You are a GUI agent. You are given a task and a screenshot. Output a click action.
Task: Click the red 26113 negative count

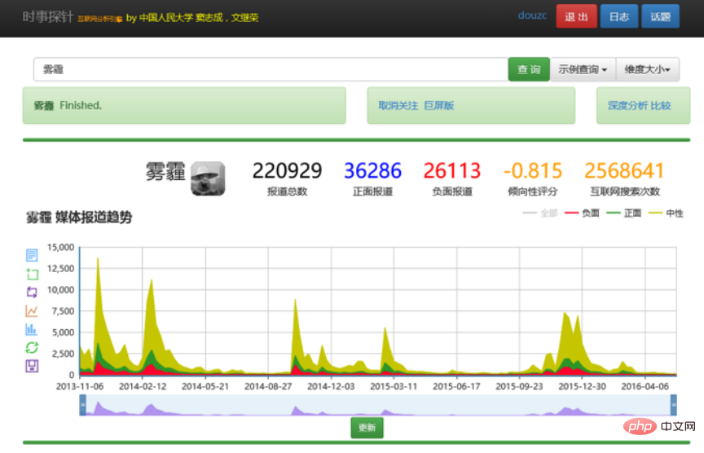[x=452, y=171]
